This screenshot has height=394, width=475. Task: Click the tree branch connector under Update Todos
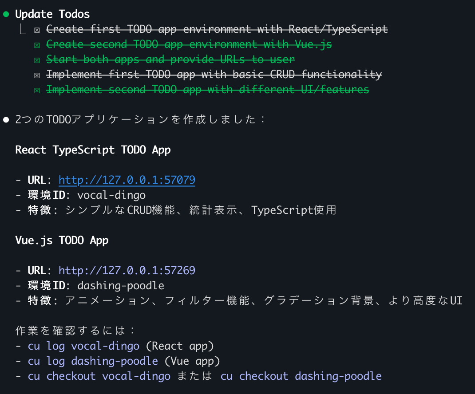pos(23,29)
